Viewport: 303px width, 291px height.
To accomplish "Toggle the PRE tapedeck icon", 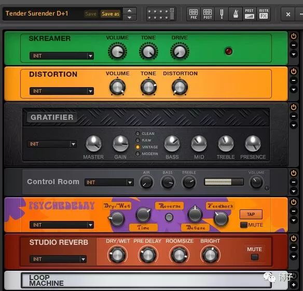I will coord(194,14).
